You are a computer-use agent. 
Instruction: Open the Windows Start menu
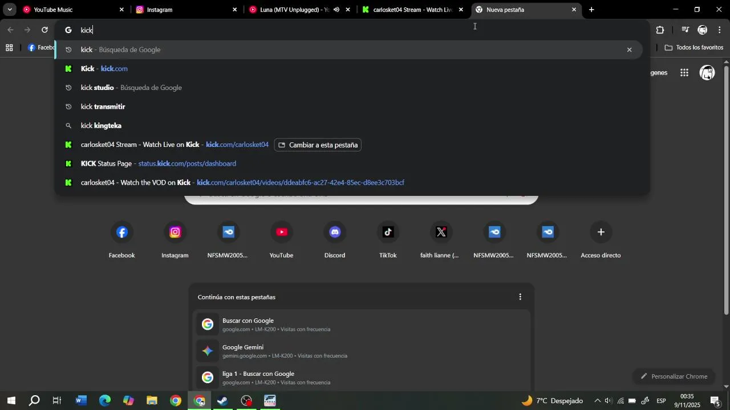[11, 401]
